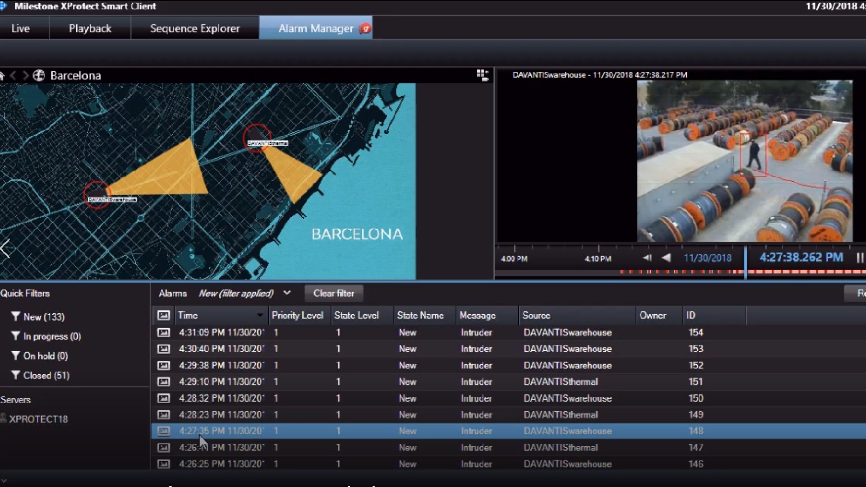Go back in map navigation
Image resolution: width=866 pixels, height=487 pixels.
tap(13, 76)
